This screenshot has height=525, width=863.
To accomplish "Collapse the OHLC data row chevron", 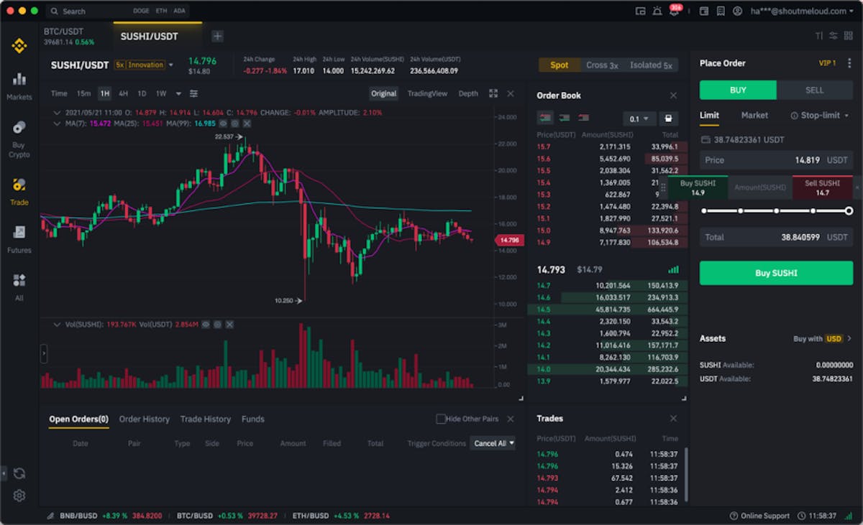I will (58, 113).
